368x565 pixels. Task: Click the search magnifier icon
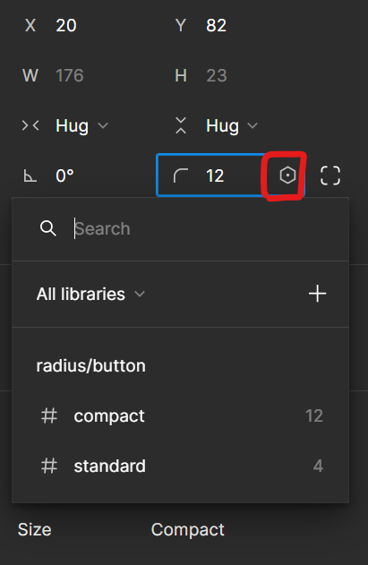pyautogui.click(x=48, y=228)
